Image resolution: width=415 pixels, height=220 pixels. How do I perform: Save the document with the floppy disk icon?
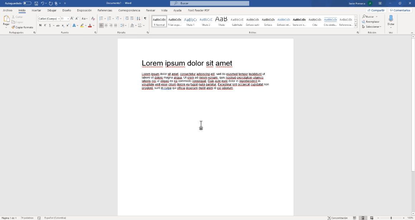click(36, 4)
